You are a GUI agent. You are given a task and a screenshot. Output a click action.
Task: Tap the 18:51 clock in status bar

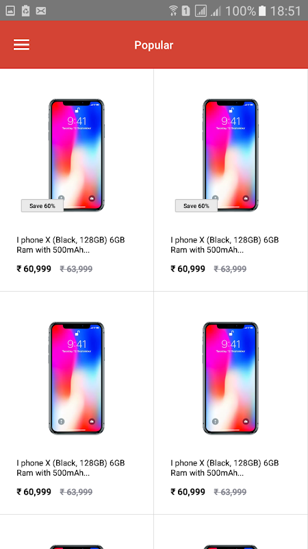tap(285, 11)
